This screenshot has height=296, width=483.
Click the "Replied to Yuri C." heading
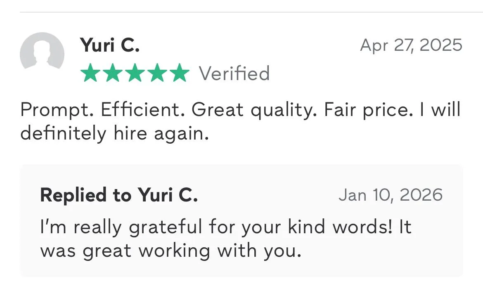(x=119, y=195)
